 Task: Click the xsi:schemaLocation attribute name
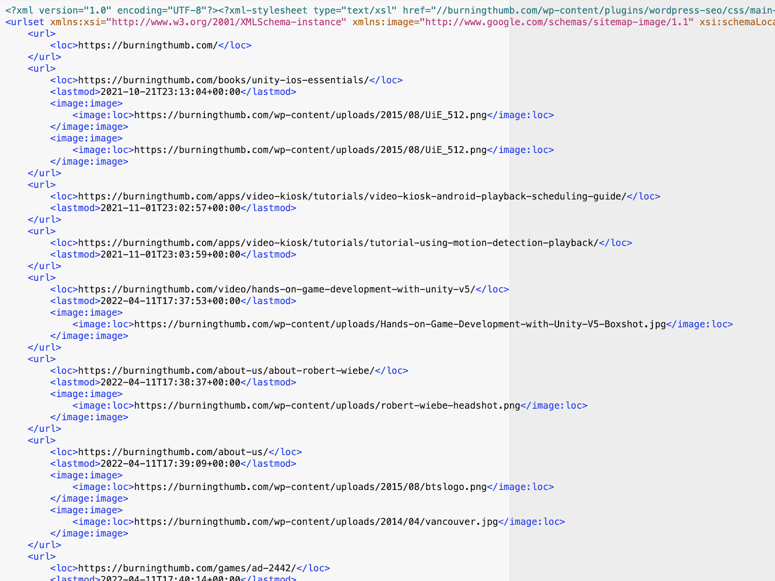point(737,22)
